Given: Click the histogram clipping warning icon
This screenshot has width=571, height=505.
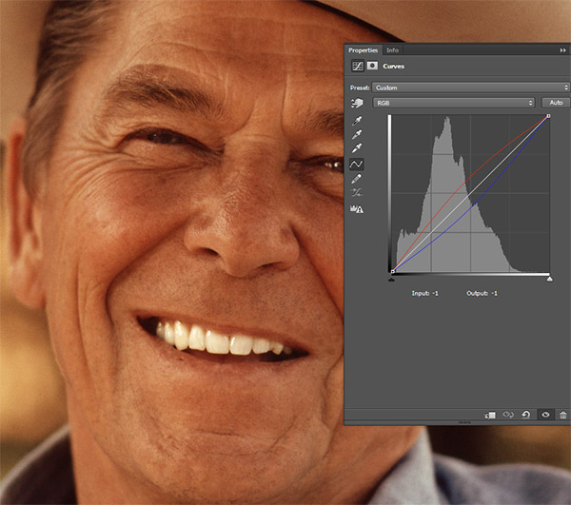Looking at the screenshot, I should tap(357, 209).
